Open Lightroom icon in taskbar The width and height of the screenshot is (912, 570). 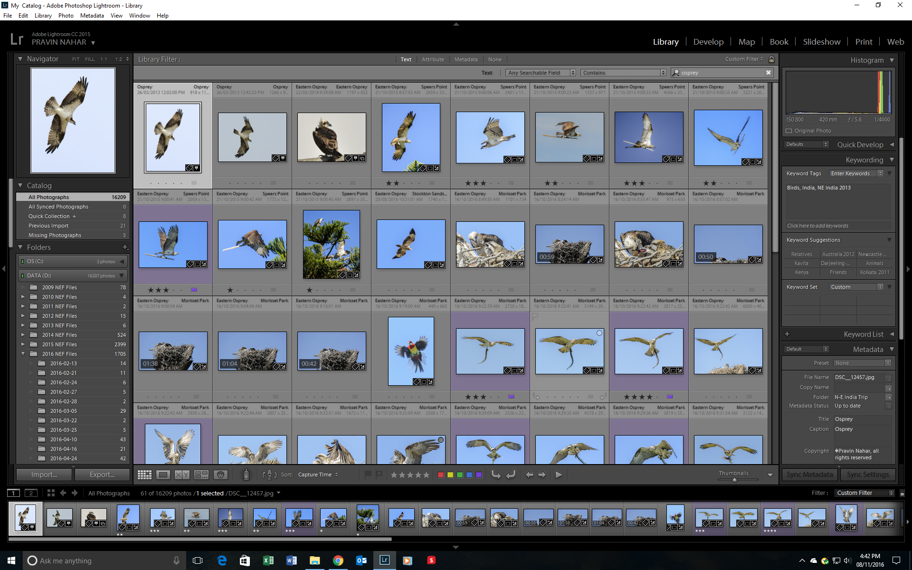tap(384, 560)
